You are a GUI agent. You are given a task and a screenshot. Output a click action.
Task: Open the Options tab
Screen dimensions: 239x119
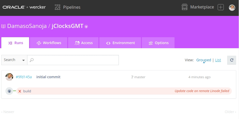(158, 43)
